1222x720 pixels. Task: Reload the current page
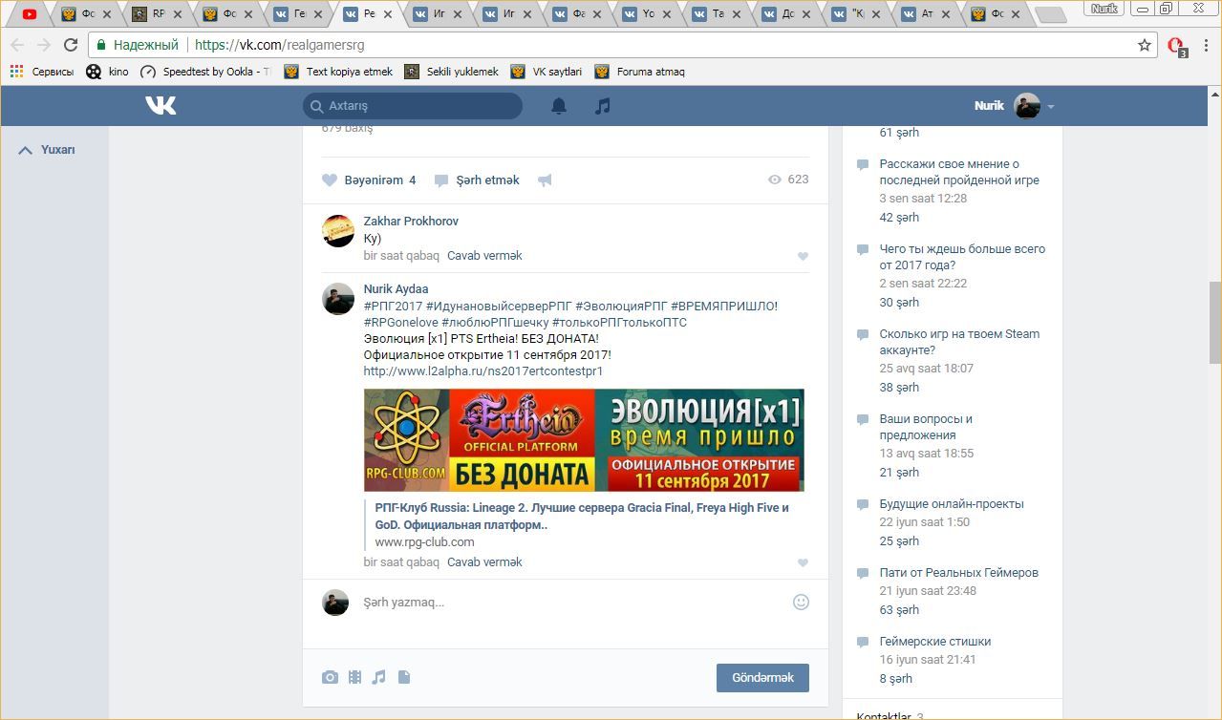point(71,45)
